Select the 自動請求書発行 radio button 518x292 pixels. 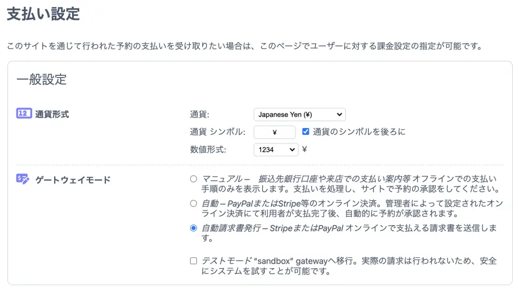[x=194, y=228]
